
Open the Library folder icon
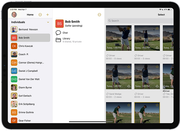[x=58, y=40]
